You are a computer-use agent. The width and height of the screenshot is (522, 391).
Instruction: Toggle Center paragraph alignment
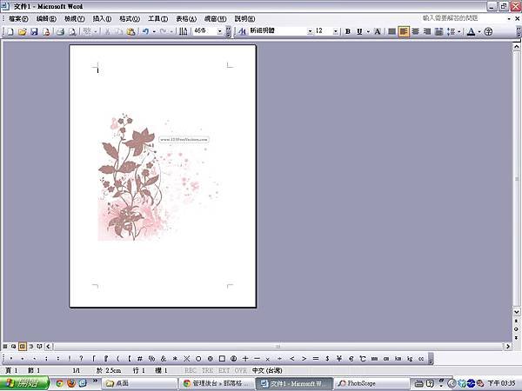click(x=416, y=31)
